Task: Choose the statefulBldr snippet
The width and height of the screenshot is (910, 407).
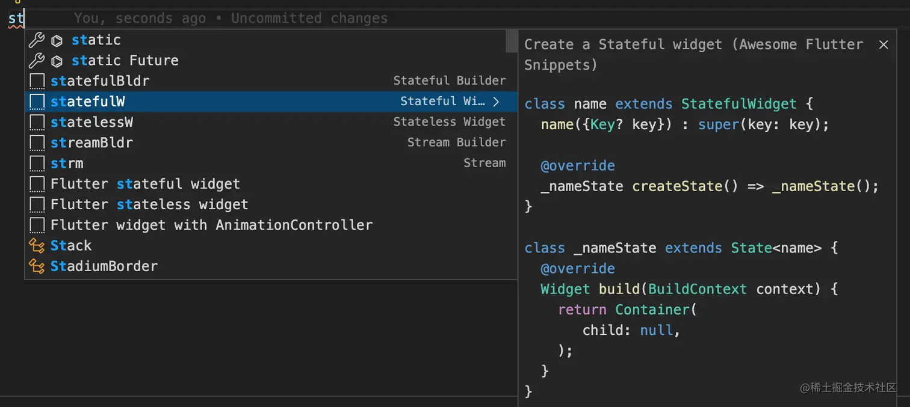Action: (x=271, y=81)
